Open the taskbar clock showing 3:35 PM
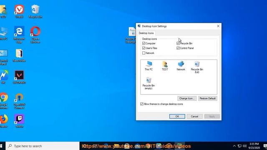The height and width of the screenshot is (150, 267). pos(254,146)
